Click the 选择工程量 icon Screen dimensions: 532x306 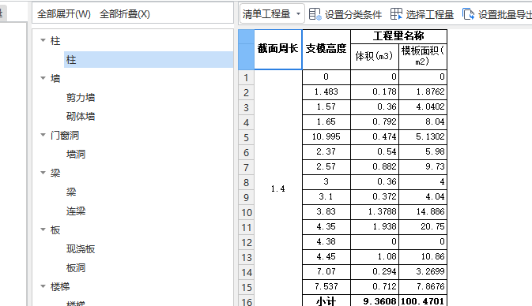click(396, 14)
